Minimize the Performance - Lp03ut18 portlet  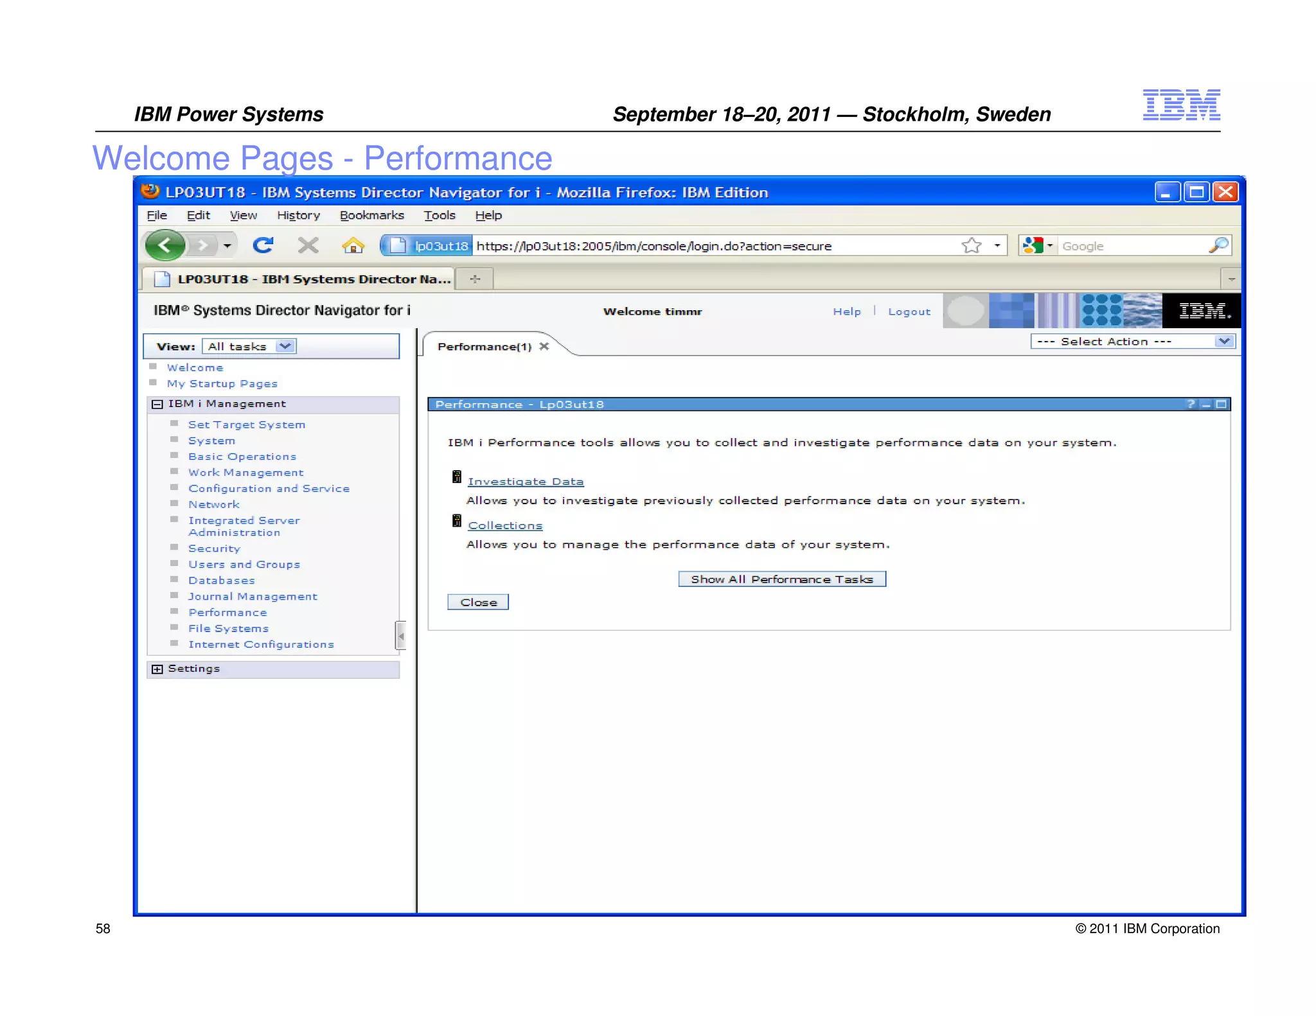[1206, 404]
